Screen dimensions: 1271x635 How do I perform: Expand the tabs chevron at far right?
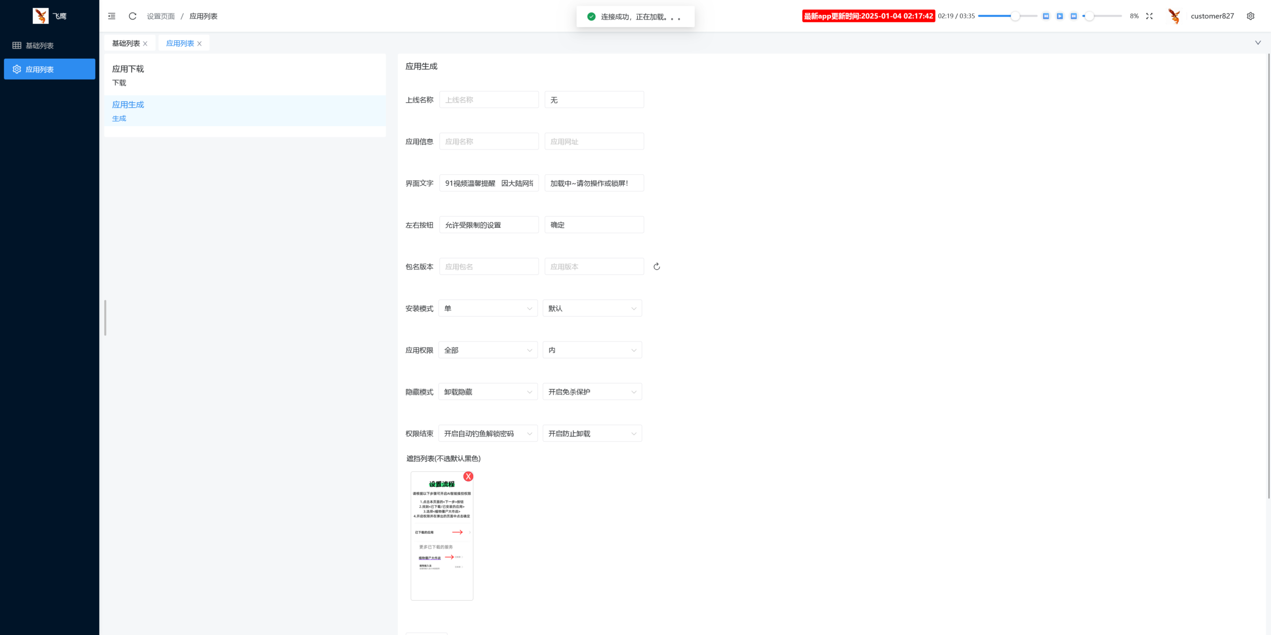point(1258,43)
